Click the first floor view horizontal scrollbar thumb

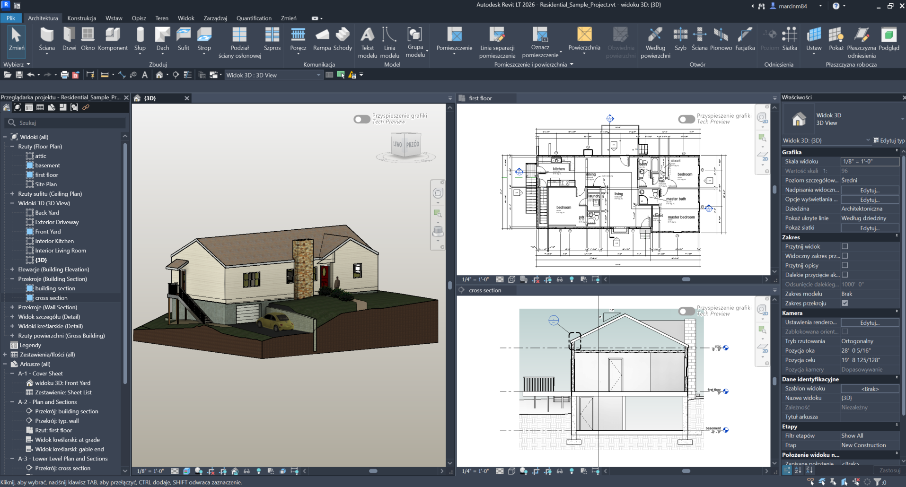tap(686, 279)
